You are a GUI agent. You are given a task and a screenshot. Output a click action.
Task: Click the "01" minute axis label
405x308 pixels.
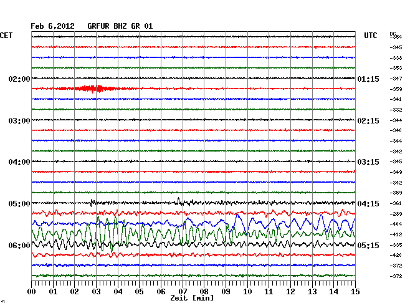53,292
